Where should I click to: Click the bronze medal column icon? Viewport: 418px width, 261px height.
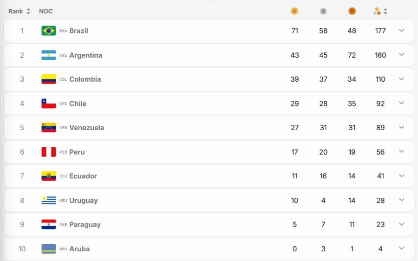click(x=352, y=11)
